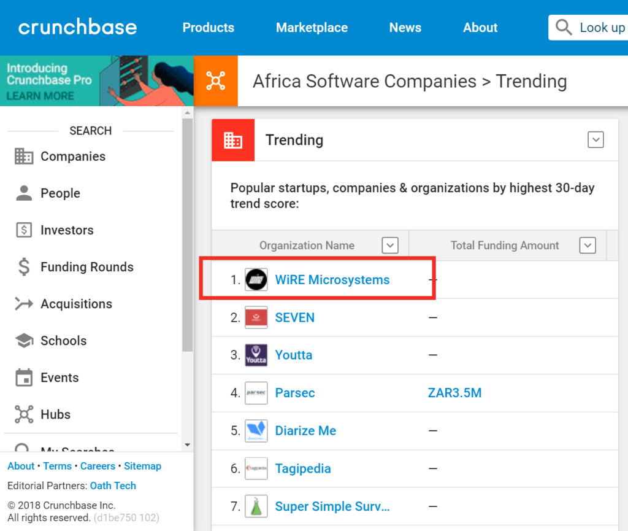This screenshot has height=531, width=628.
Task: Click the sidebar scrollbar thumb
Action: [x=187, y=235]
